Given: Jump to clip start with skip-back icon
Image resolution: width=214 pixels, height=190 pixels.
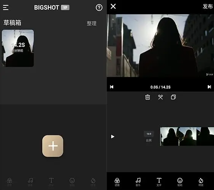Looking at the screenshot, I should (112, 87).
